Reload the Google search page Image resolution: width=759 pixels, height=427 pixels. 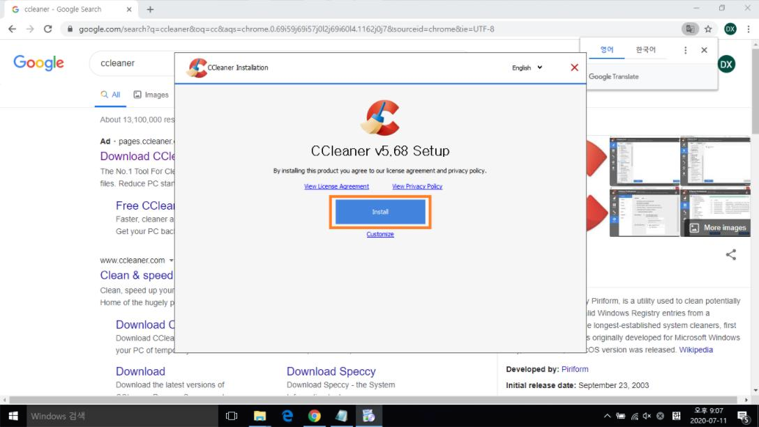[x=47, y=29]
